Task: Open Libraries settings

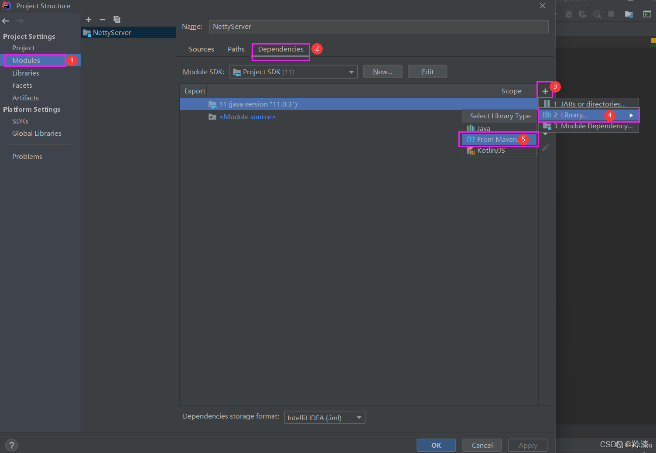Action: pos(26,73)
